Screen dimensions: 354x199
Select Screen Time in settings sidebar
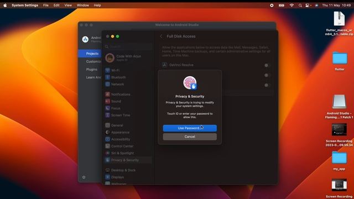128,115
